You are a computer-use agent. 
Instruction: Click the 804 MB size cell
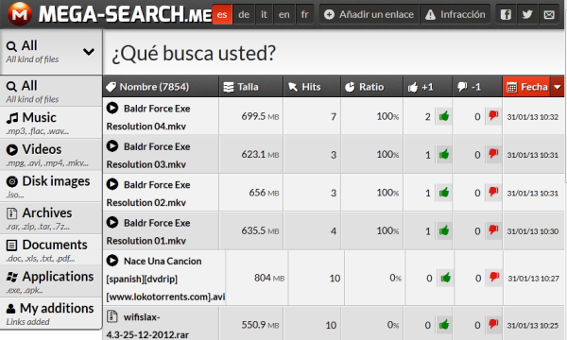(x=257, y=278)
